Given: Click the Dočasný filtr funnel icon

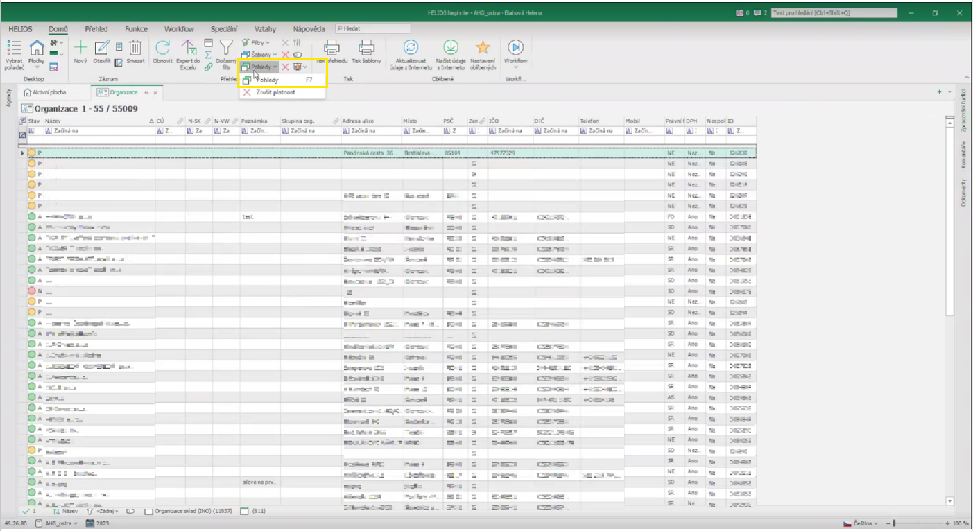Looking at the screenshot, I should [226, 48].
